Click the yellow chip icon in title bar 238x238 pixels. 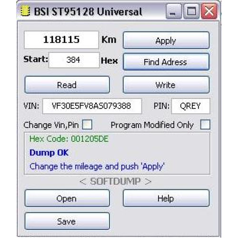pyautogui.click(x=25, y=11)
